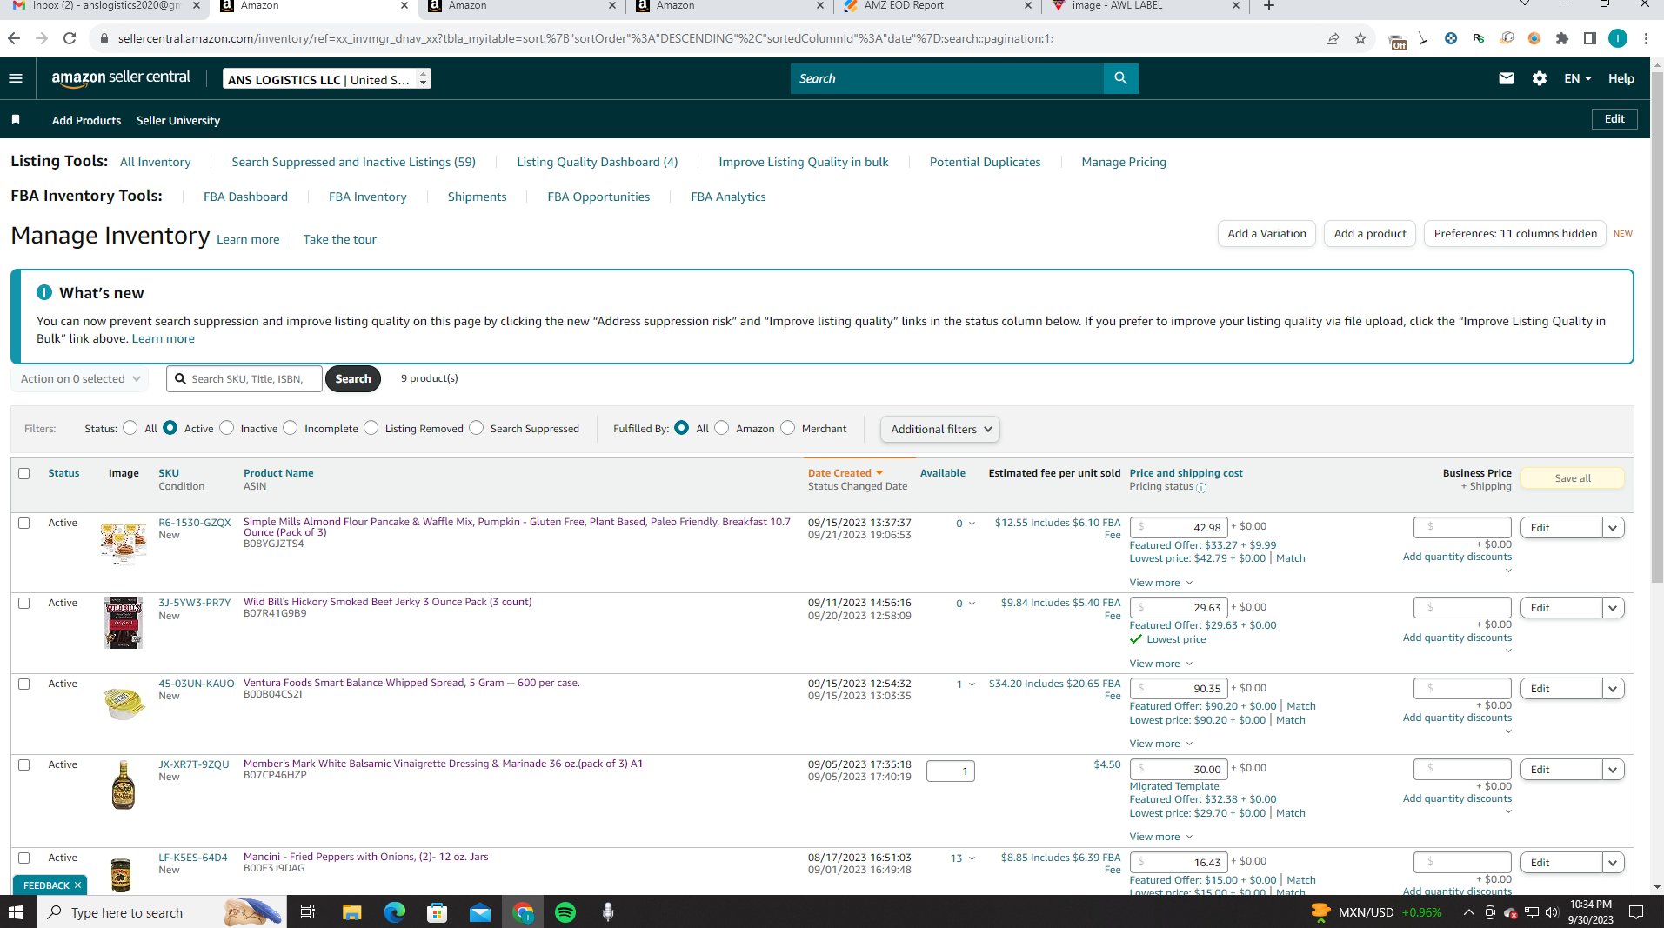Image resolution: width=1664 pixels, height=928 pixels.
Task: Switch to the image - AWL LABEL tab
Action: click(1144, 7)
